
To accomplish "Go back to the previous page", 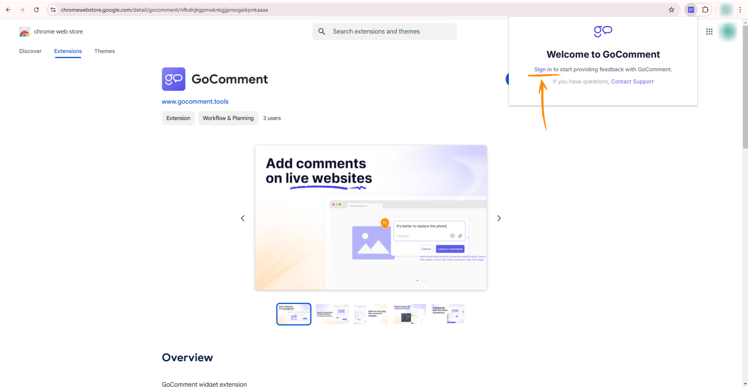I will (8, 10).
